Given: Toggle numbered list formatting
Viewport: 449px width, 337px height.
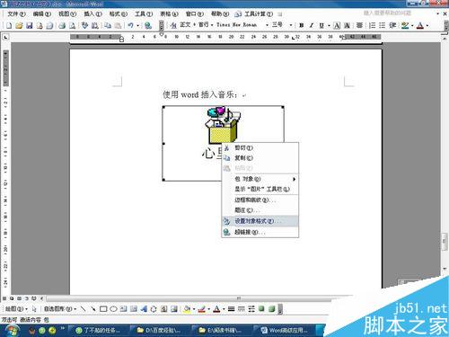Looking at the screenshot, I should [x=372, y=25].
